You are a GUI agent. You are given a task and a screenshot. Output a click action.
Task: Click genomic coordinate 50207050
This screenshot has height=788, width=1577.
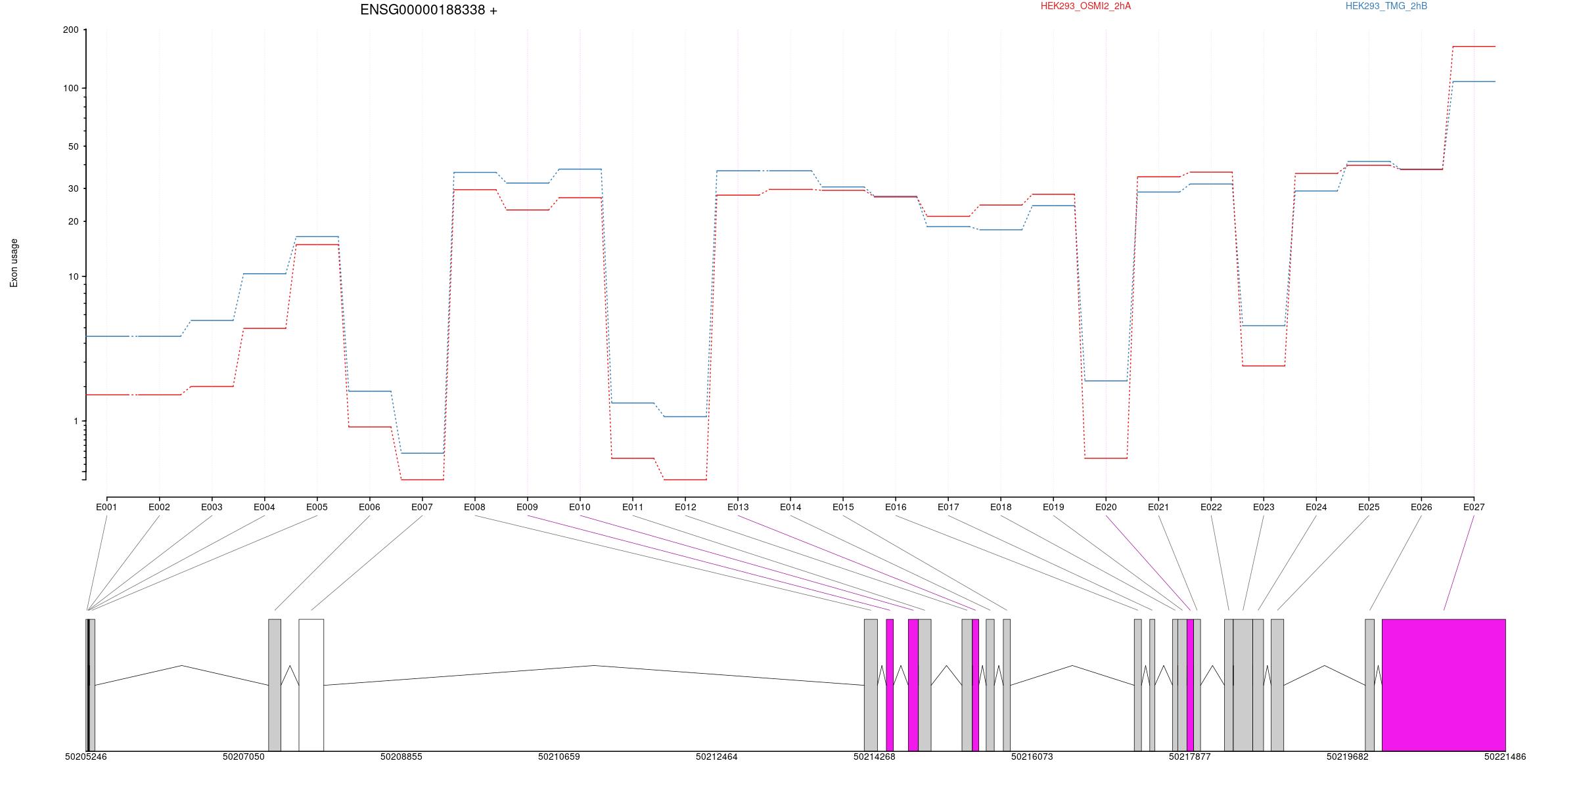point(244,756)
